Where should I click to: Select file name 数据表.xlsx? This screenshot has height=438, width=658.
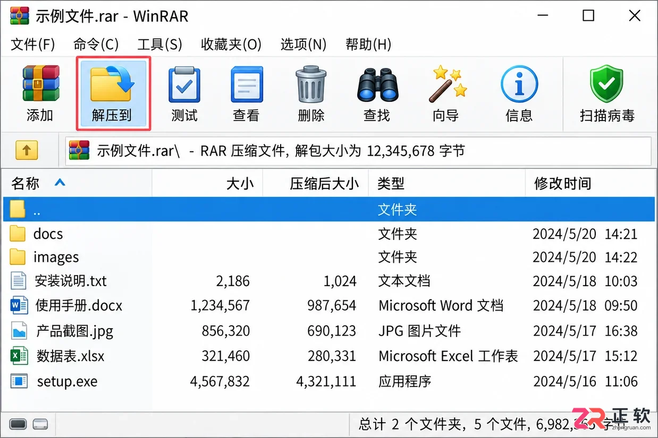point(71,356)
